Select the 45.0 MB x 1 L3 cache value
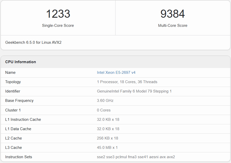231x163 pixels. click(107, 148)
